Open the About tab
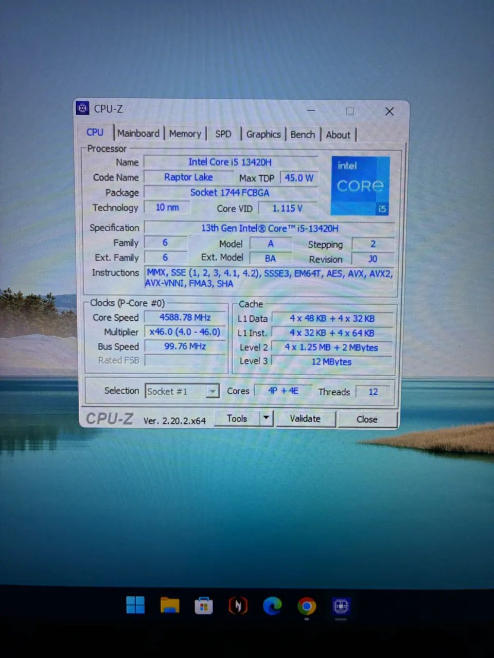The image size is (494, 658). [x=338, y=135]
